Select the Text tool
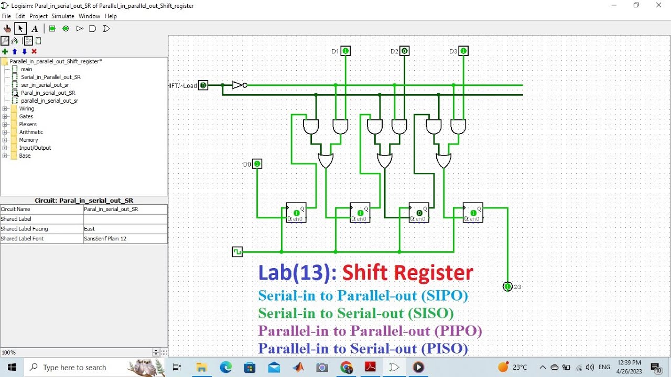Image resolution: width=671 pixels, height=377 pixels. pos(35,29)
